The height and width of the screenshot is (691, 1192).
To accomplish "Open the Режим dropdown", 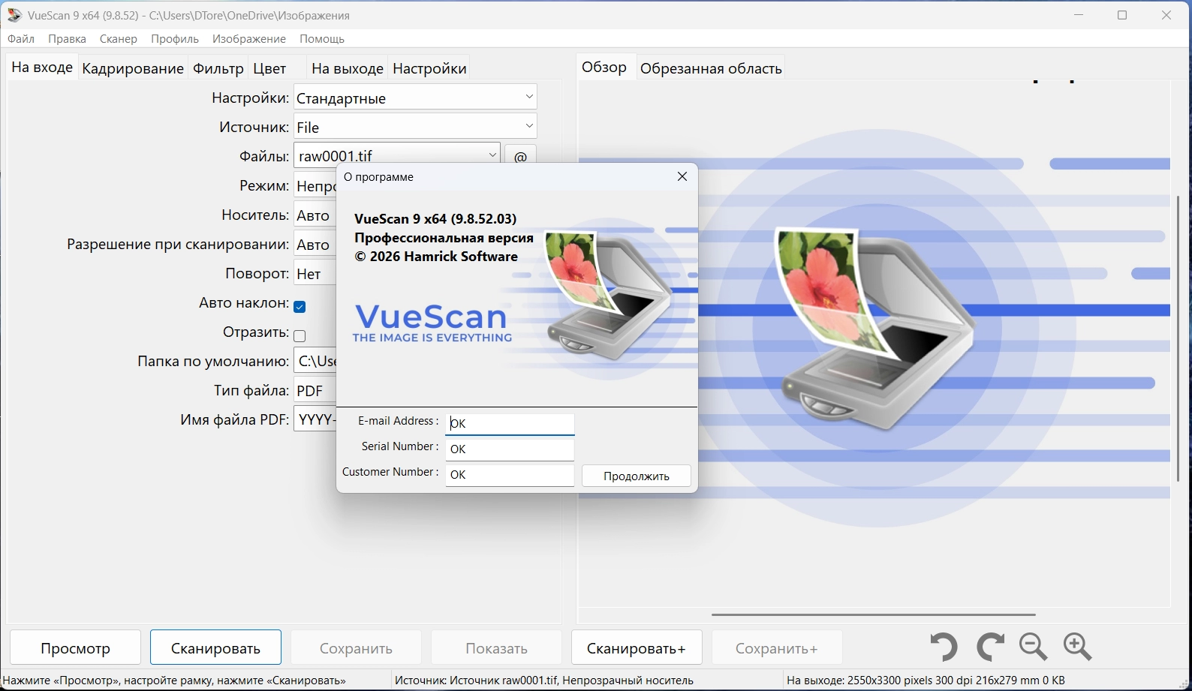I will pos(315,185).
